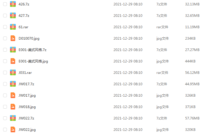The image size is (208, 134).
Task: Click the image icon for D010070.jpg
Action: pyautogui.click(x=13, y=38)
